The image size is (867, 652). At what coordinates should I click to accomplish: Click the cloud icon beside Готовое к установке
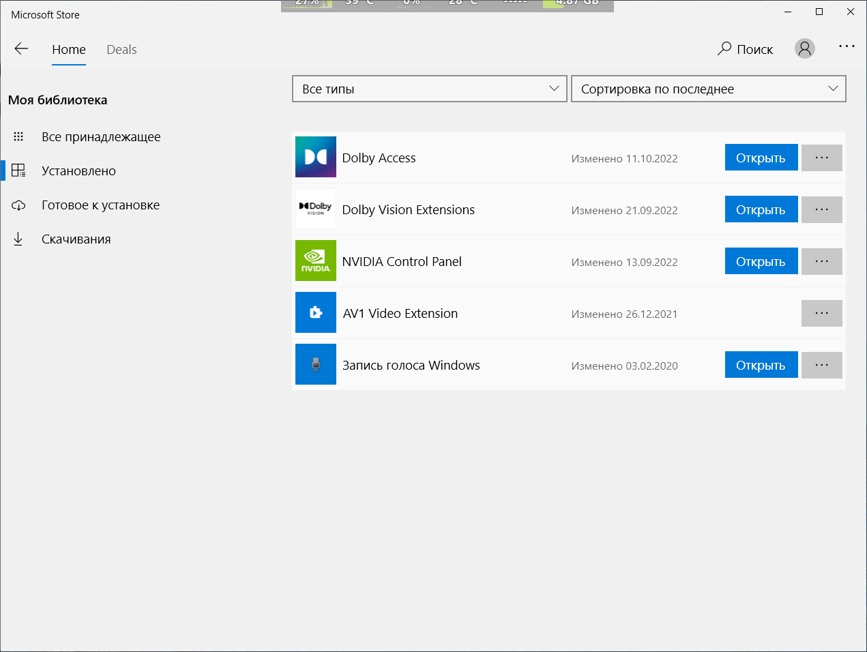pyautogui.click(x=18, y=205)
